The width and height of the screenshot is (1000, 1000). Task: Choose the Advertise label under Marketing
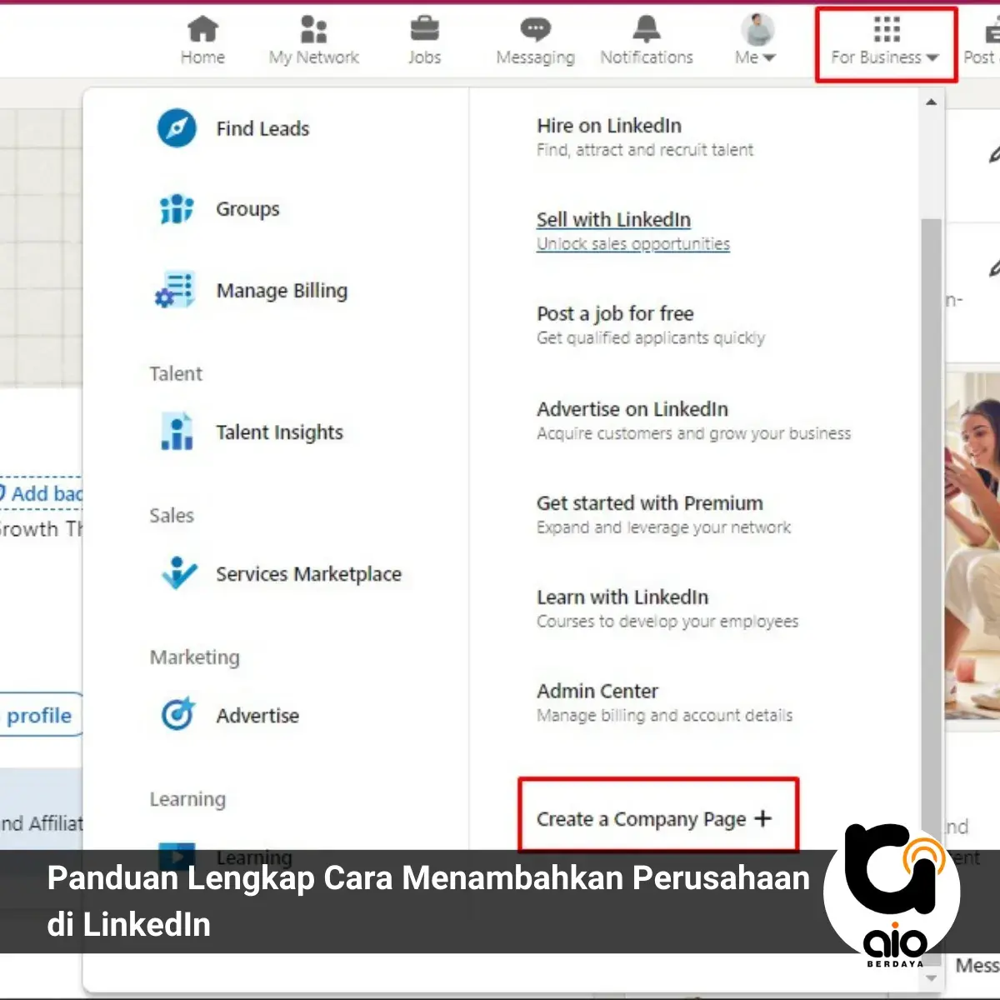pos(257,716)
